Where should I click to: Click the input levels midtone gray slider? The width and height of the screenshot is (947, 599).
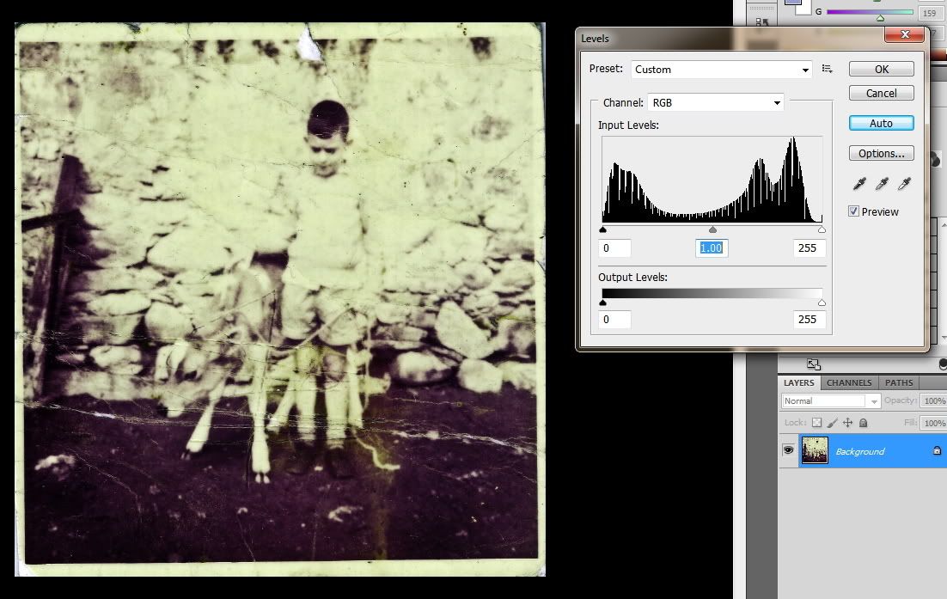point(712,229)
